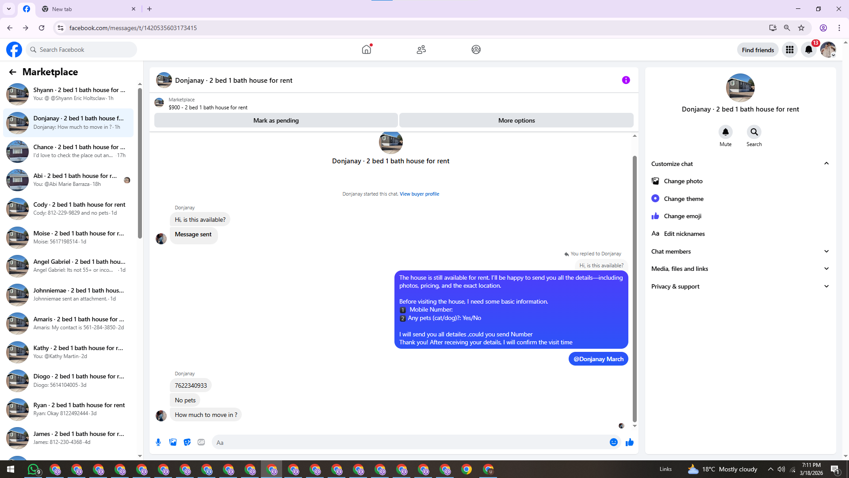Open the sticker picker icon
849x478 pixels.
click(x=187, y=442)
